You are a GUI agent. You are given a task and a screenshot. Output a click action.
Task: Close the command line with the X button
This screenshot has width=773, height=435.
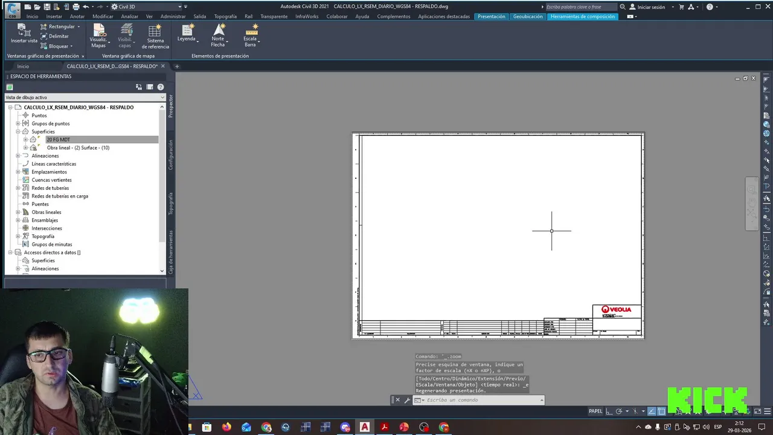[x=397, y=400]
